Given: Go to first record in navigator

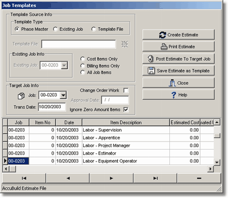Looking at the screenshot, I should [x=24, y=178].
